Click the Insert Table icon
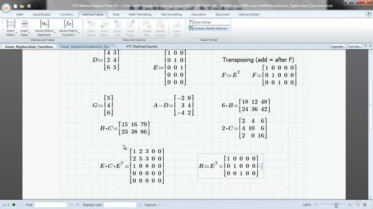 tap(24, 24)
